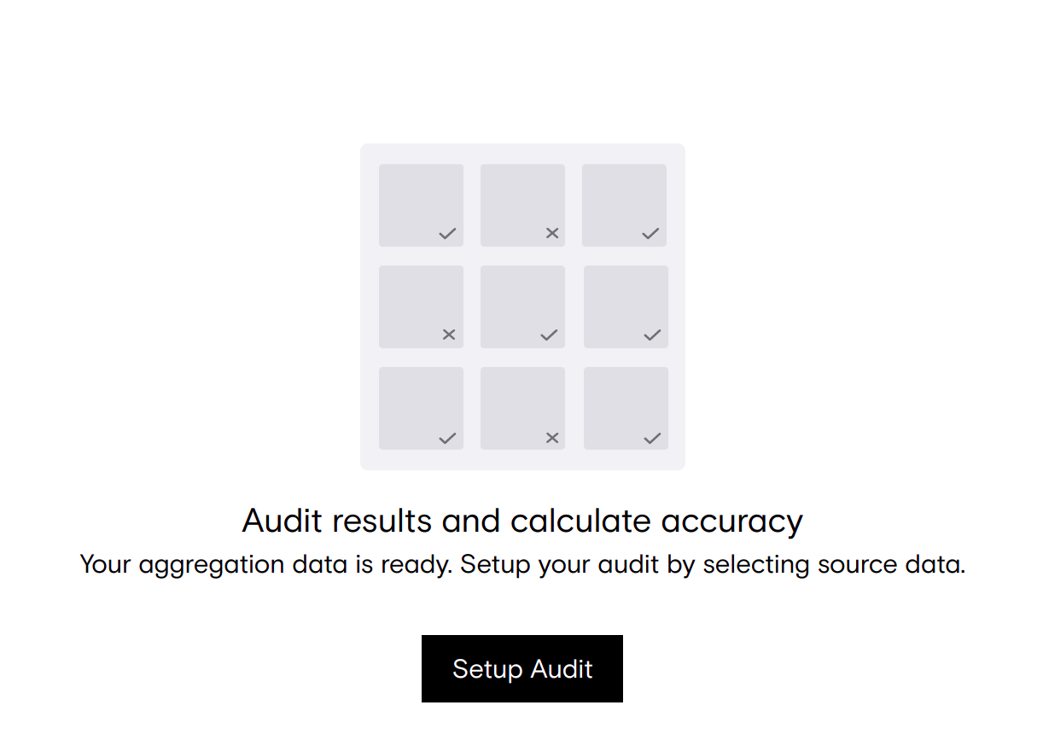The image size is (1043, 746).
Task: Select the top-middle gray tile
Action: (522, 205)
